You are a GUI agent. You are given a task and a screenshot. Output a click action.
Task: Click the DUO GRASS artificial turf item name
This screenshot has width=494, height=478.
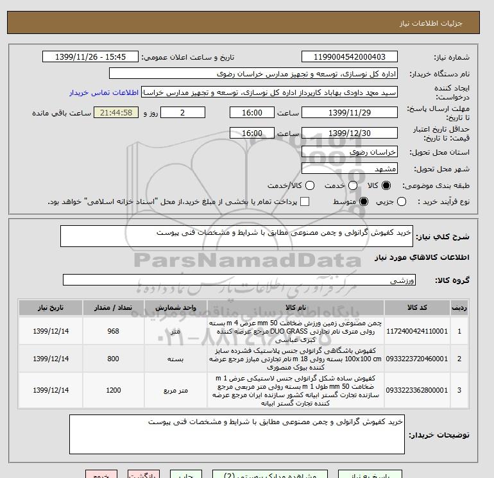[296, 331]
